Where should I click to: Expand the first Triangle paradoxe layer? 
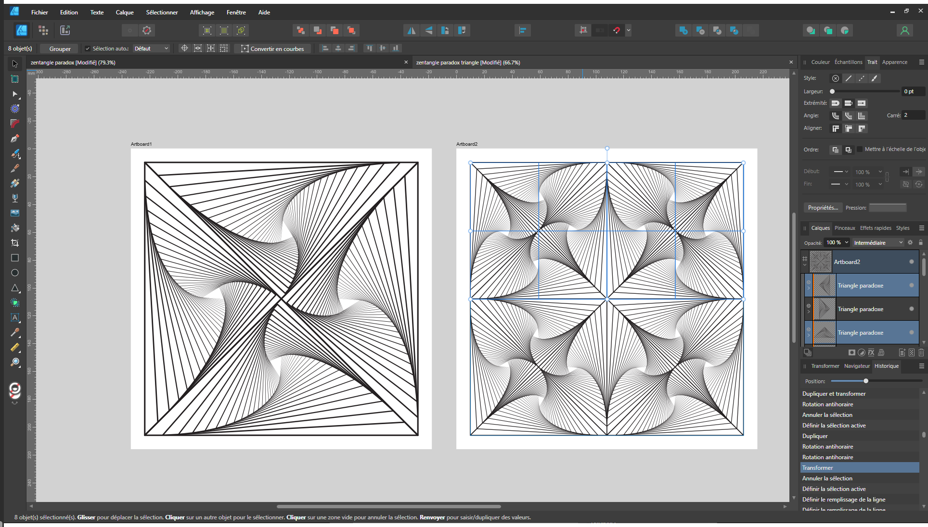tap(809, 289)
